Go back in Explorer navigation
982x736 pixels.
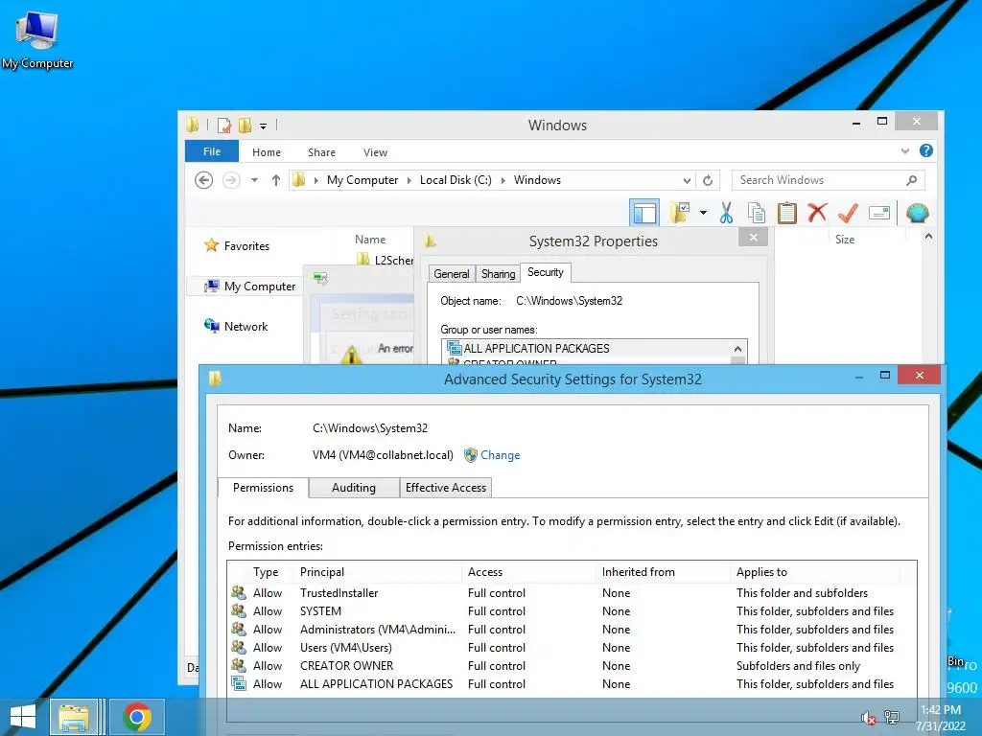(x=203, y=180)
